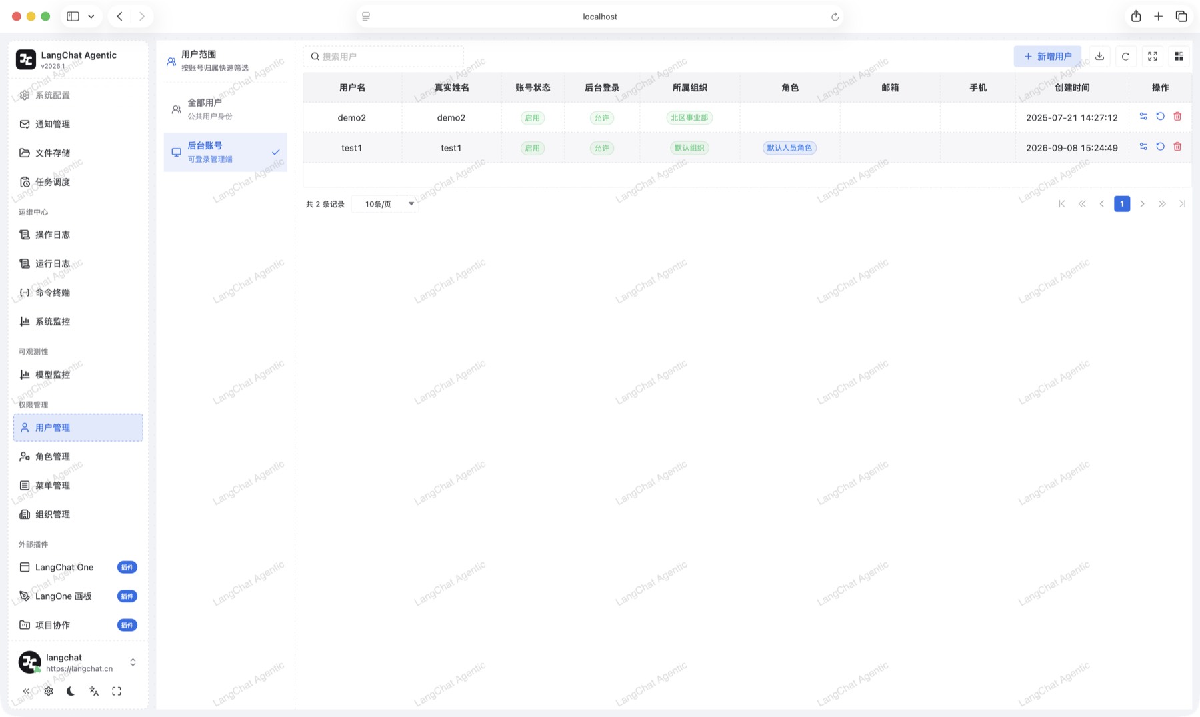Open the gear settings icon at sidebar bottom

click(x=49, y=691)
